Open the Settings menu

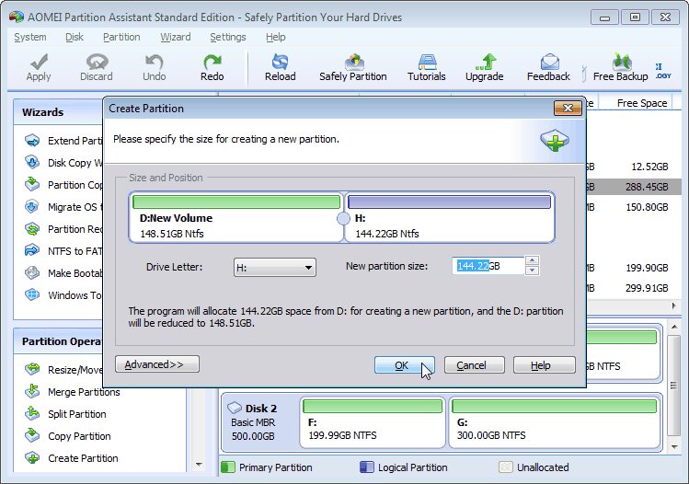click(227, 38)
